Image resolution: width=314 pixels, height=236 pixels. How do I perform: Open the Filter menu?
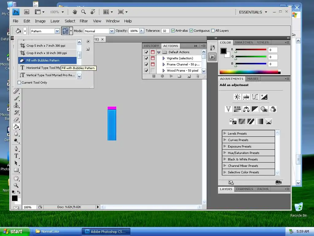tap(83, 21)
